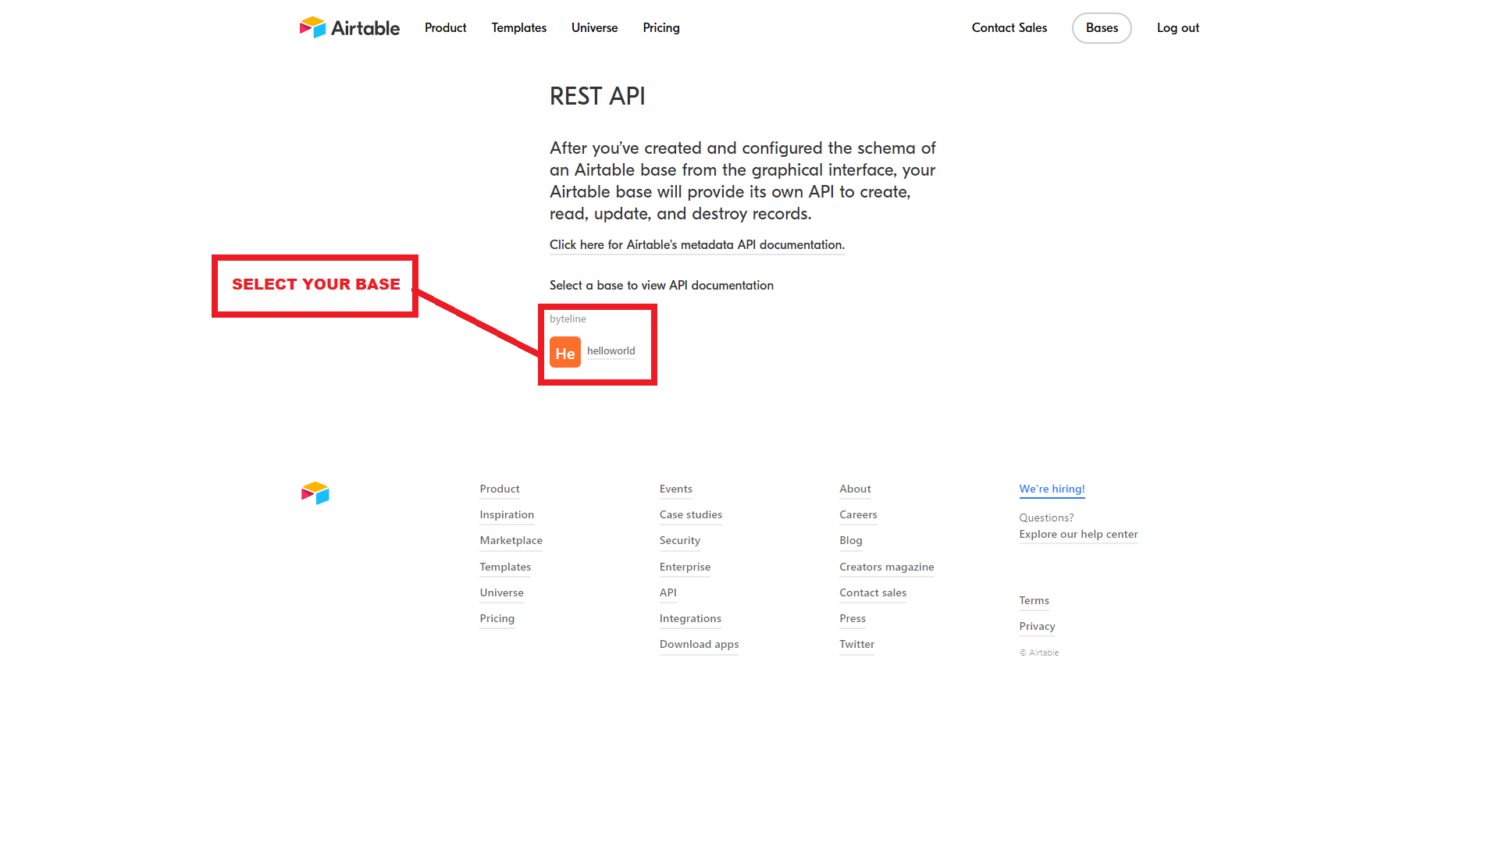Click the 'Select a base to view API documentation' text
The height and width of the screenshot is (843, 1499).
(661, 286)
